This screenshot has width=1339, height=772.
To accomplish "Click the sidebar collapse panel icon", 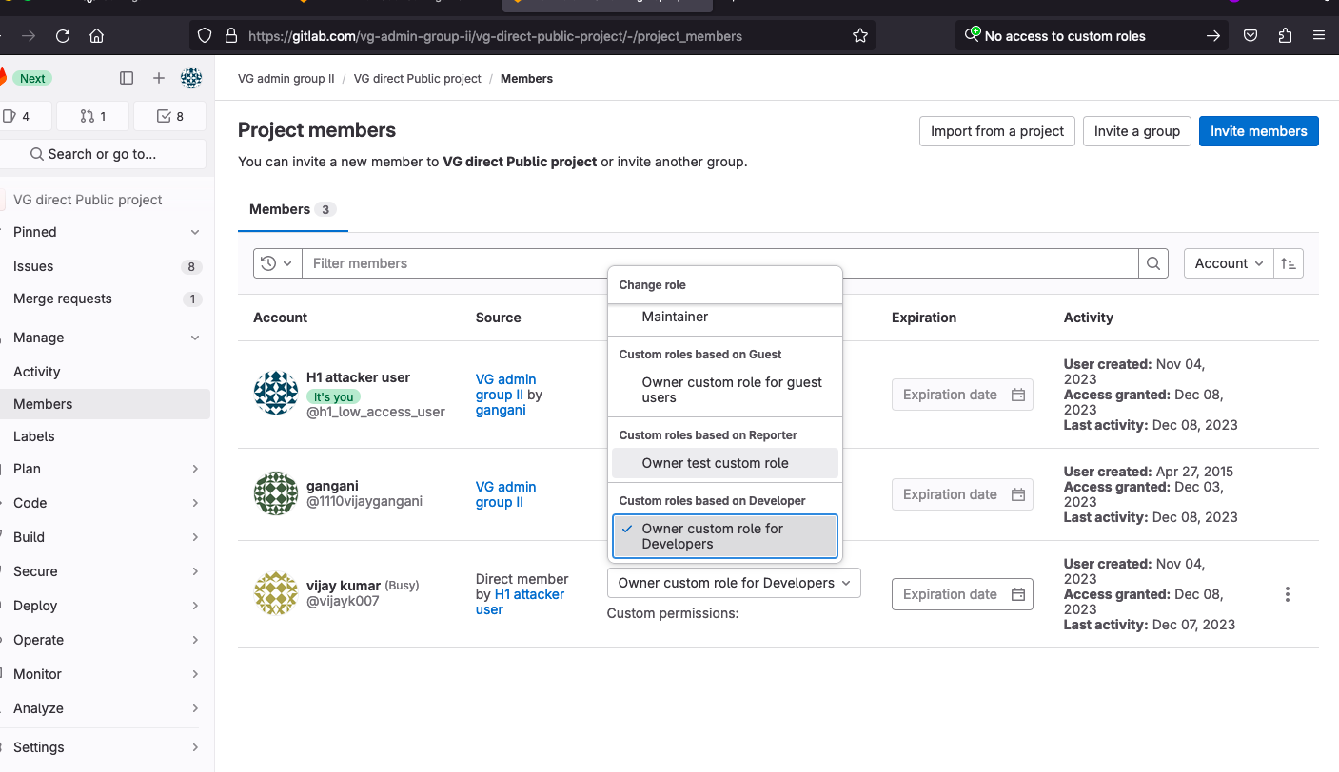I will [x=127, y=78].
